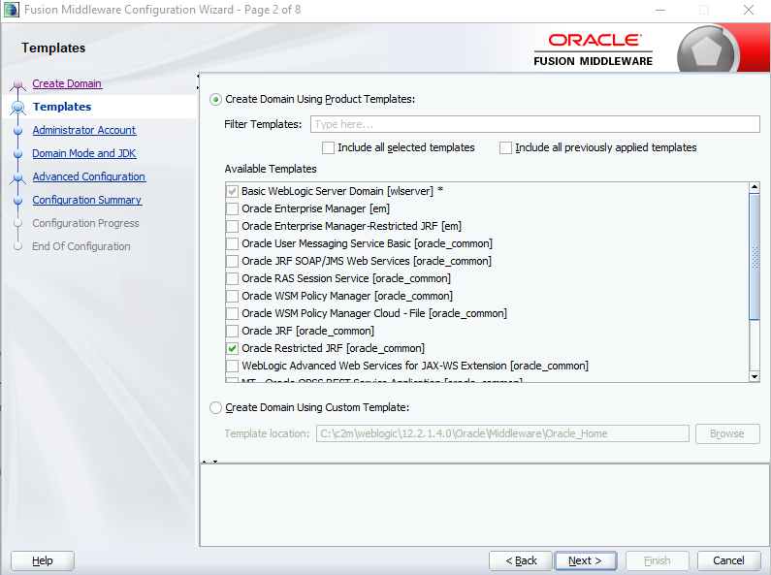Viewport: 771px width, 575px height.
Task: Check Oracle WSM Policy Manager Cloud - File
Action: [232, 313]
